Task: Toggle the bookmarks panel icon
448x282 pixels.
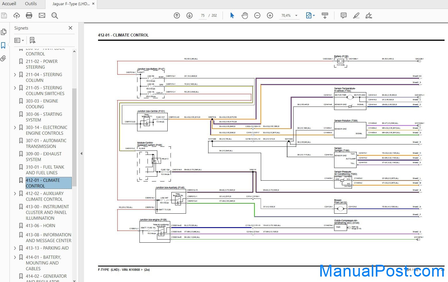Action: (x=3, y=45)
